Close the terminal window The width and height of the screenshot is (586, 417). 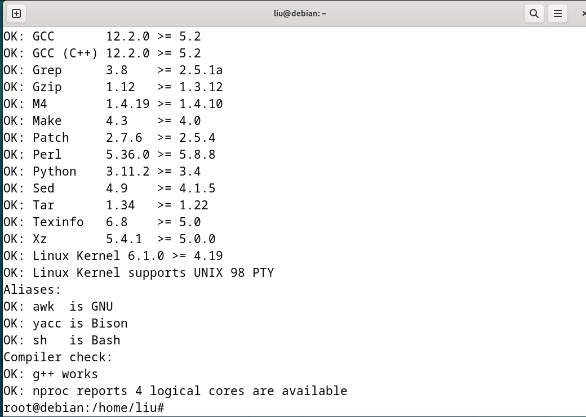click(x=583, y=14)
